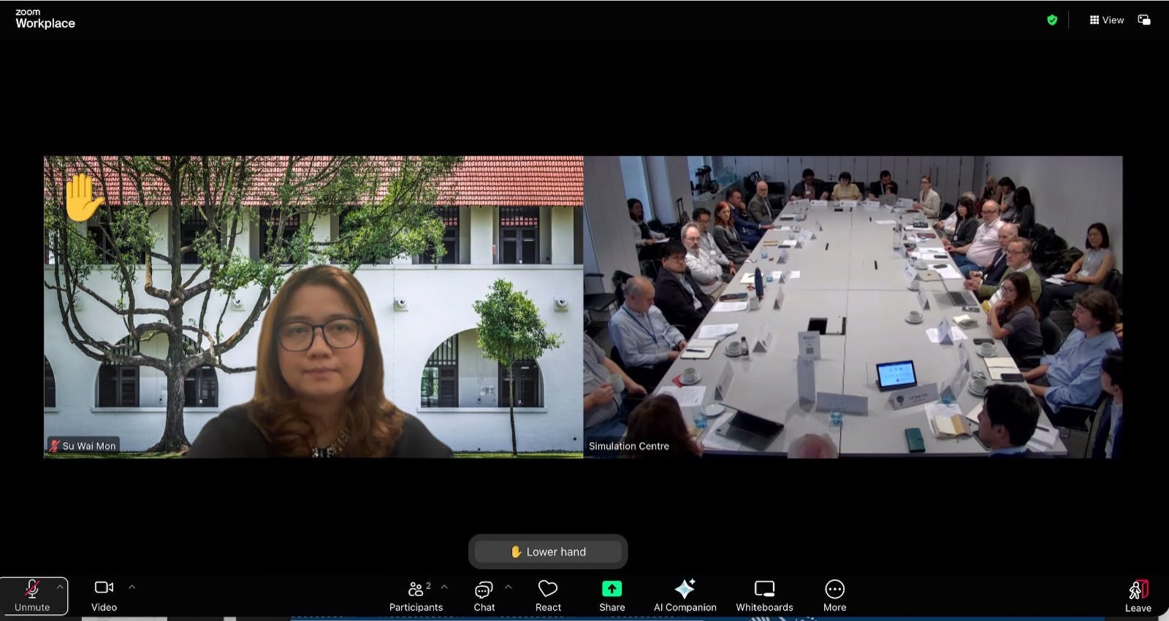Click the Zoom Workplace logo
This screenshot has width=1169, height=621.
click(45, 19)
